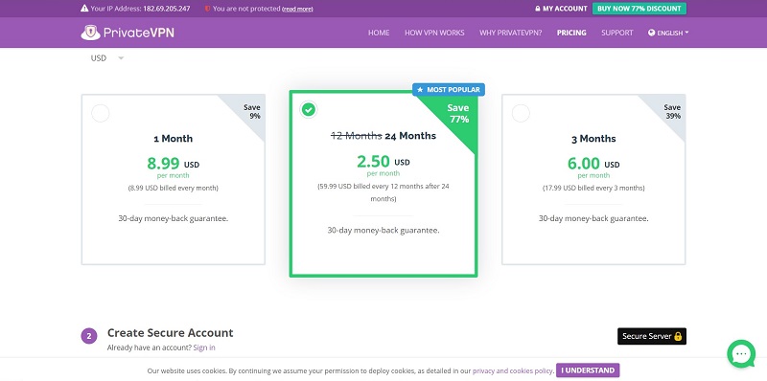Click the 2.50 USD price text

383,161
